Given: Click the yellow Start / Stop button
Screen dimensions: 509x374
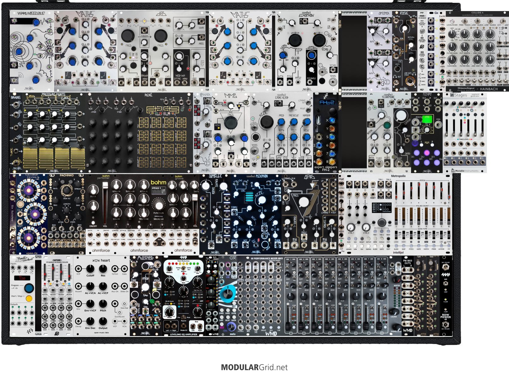Looking at the screenshot, I should [29, 299].
